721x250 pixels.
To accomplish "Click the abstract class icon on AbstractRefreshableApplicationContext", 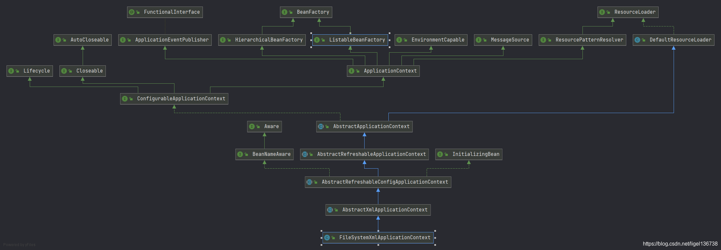I will [x=305, y=154].
